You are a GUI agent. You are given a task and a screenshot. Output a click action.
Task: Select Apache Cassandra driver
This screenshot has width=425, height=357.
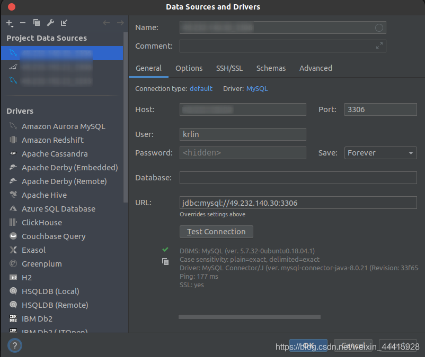pyautogui.click(x=55, y=154)
